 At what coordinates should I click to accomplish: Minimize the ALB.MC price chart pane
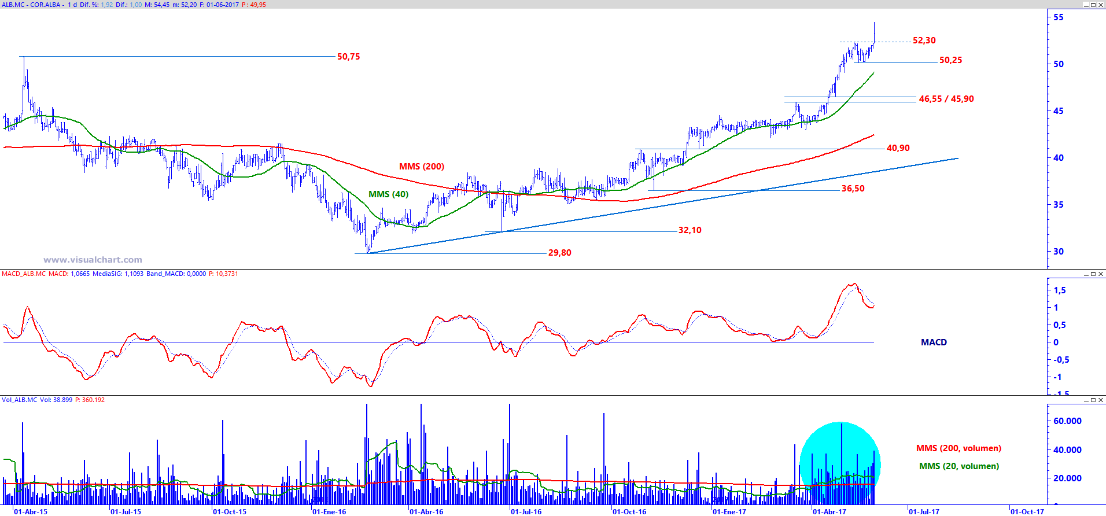click(x=1086, y=5)
